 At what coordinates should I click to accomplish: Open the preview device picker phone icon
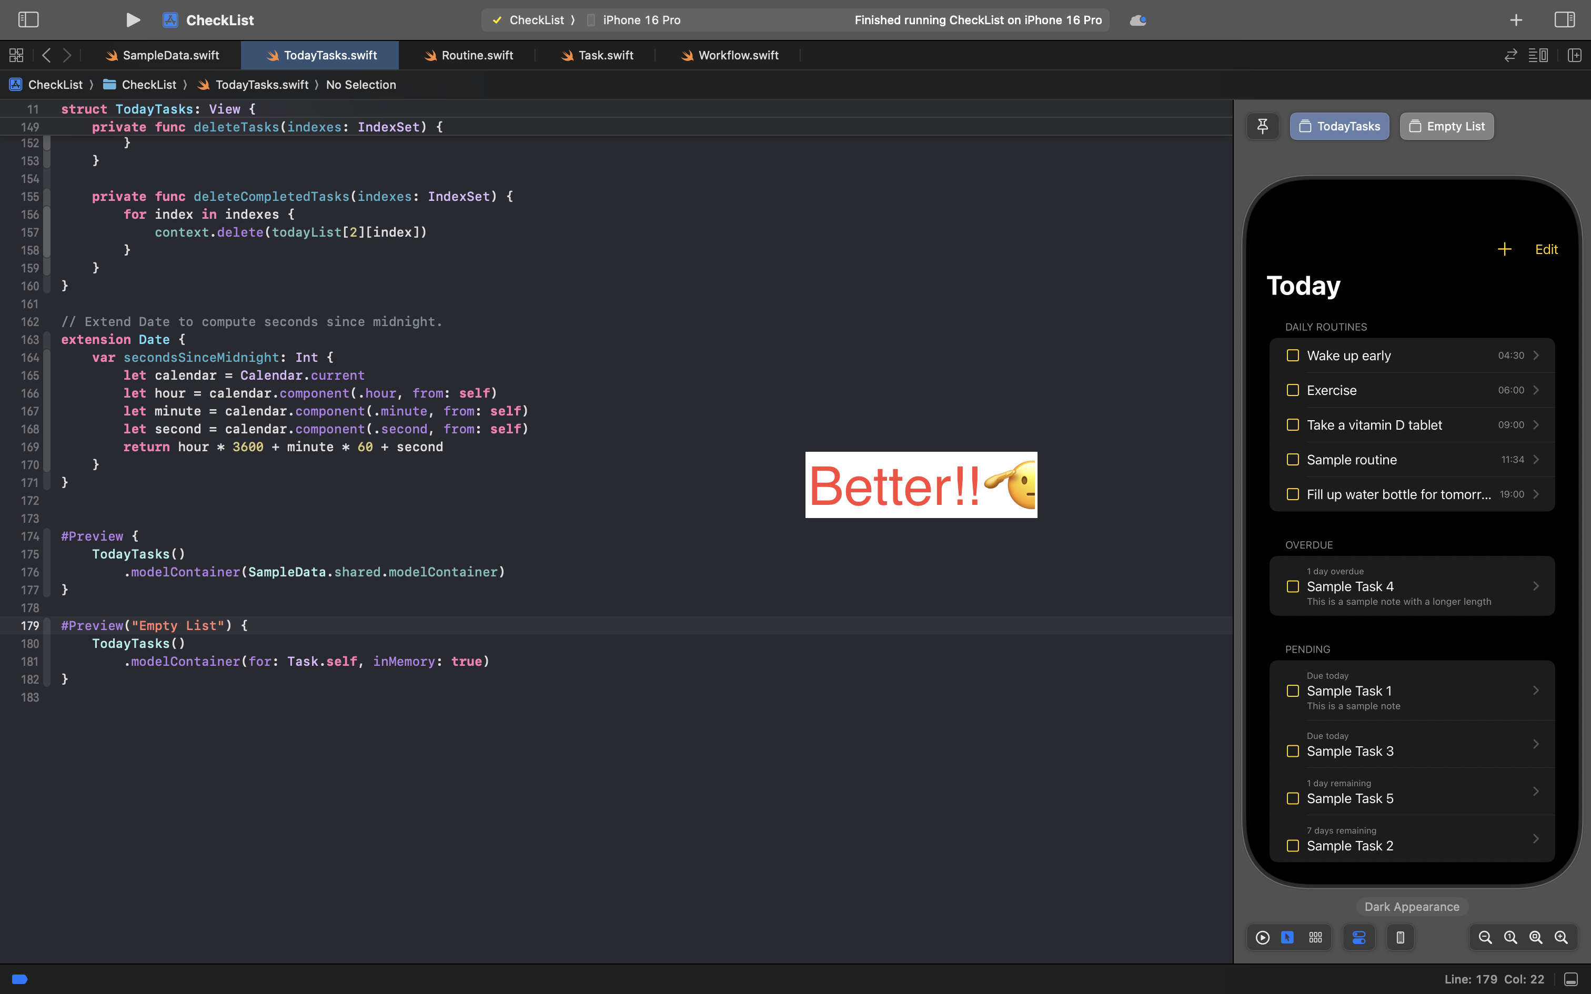[1401, 937]
